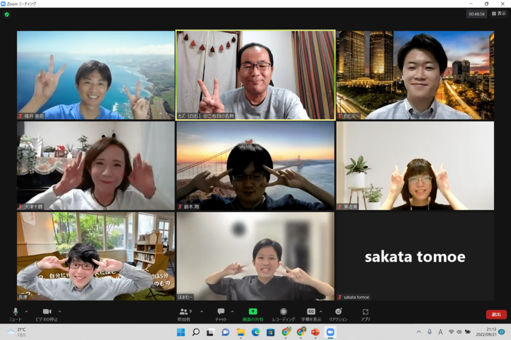Open PowerPoint from the taskbar
Viewport: 511px width, 340px height.
[x=315, y=332]
